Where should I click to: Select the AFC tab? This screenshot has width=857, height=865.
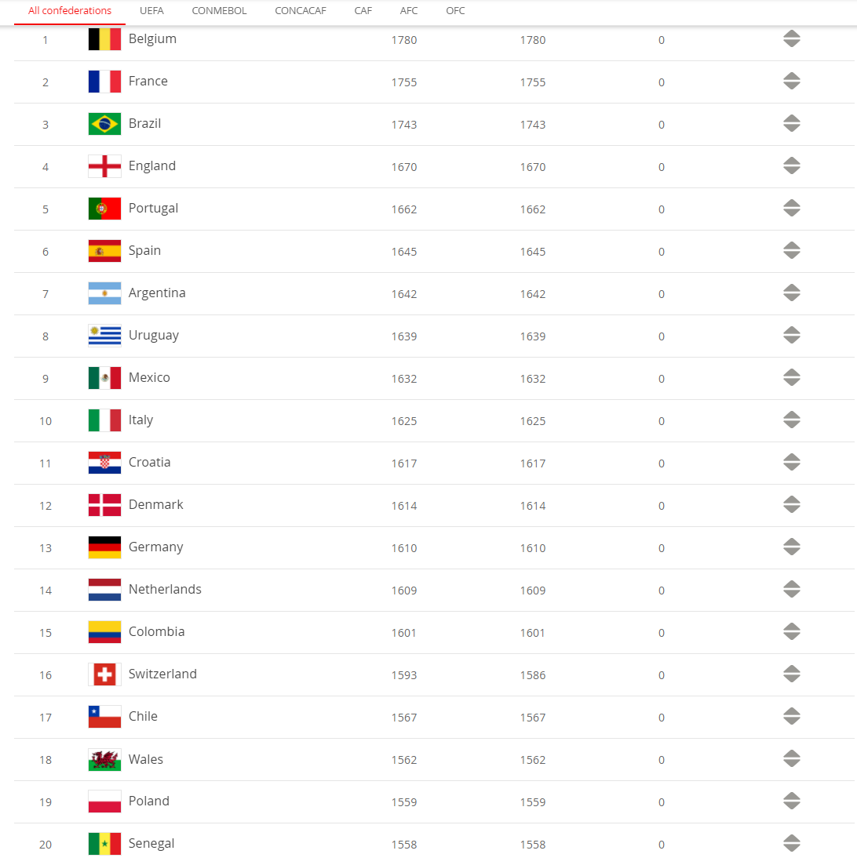[409, 11]
